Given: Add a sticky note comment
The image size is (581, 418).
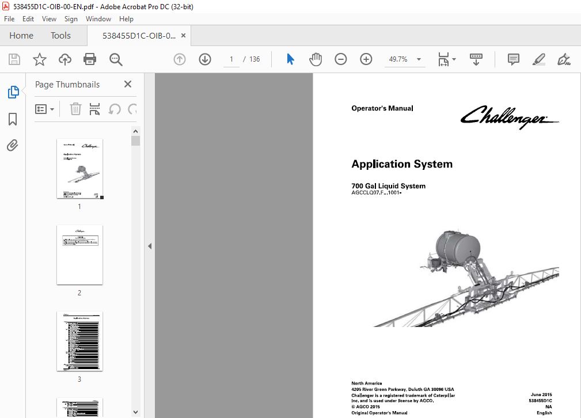Looking at the screenshot, I should 514,59.
